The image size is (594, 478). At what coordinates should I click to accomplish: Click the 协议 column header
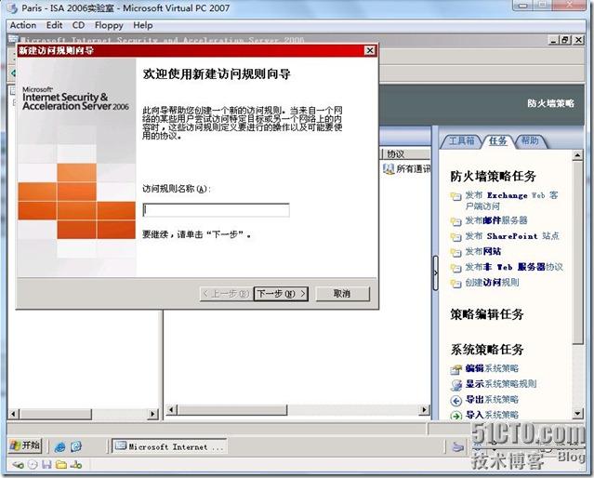click(405, 154)
